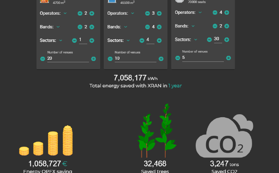The image size is (279, 173).
Task: Decrease Operators in the 46500 m² card
Action: (148, 13)
